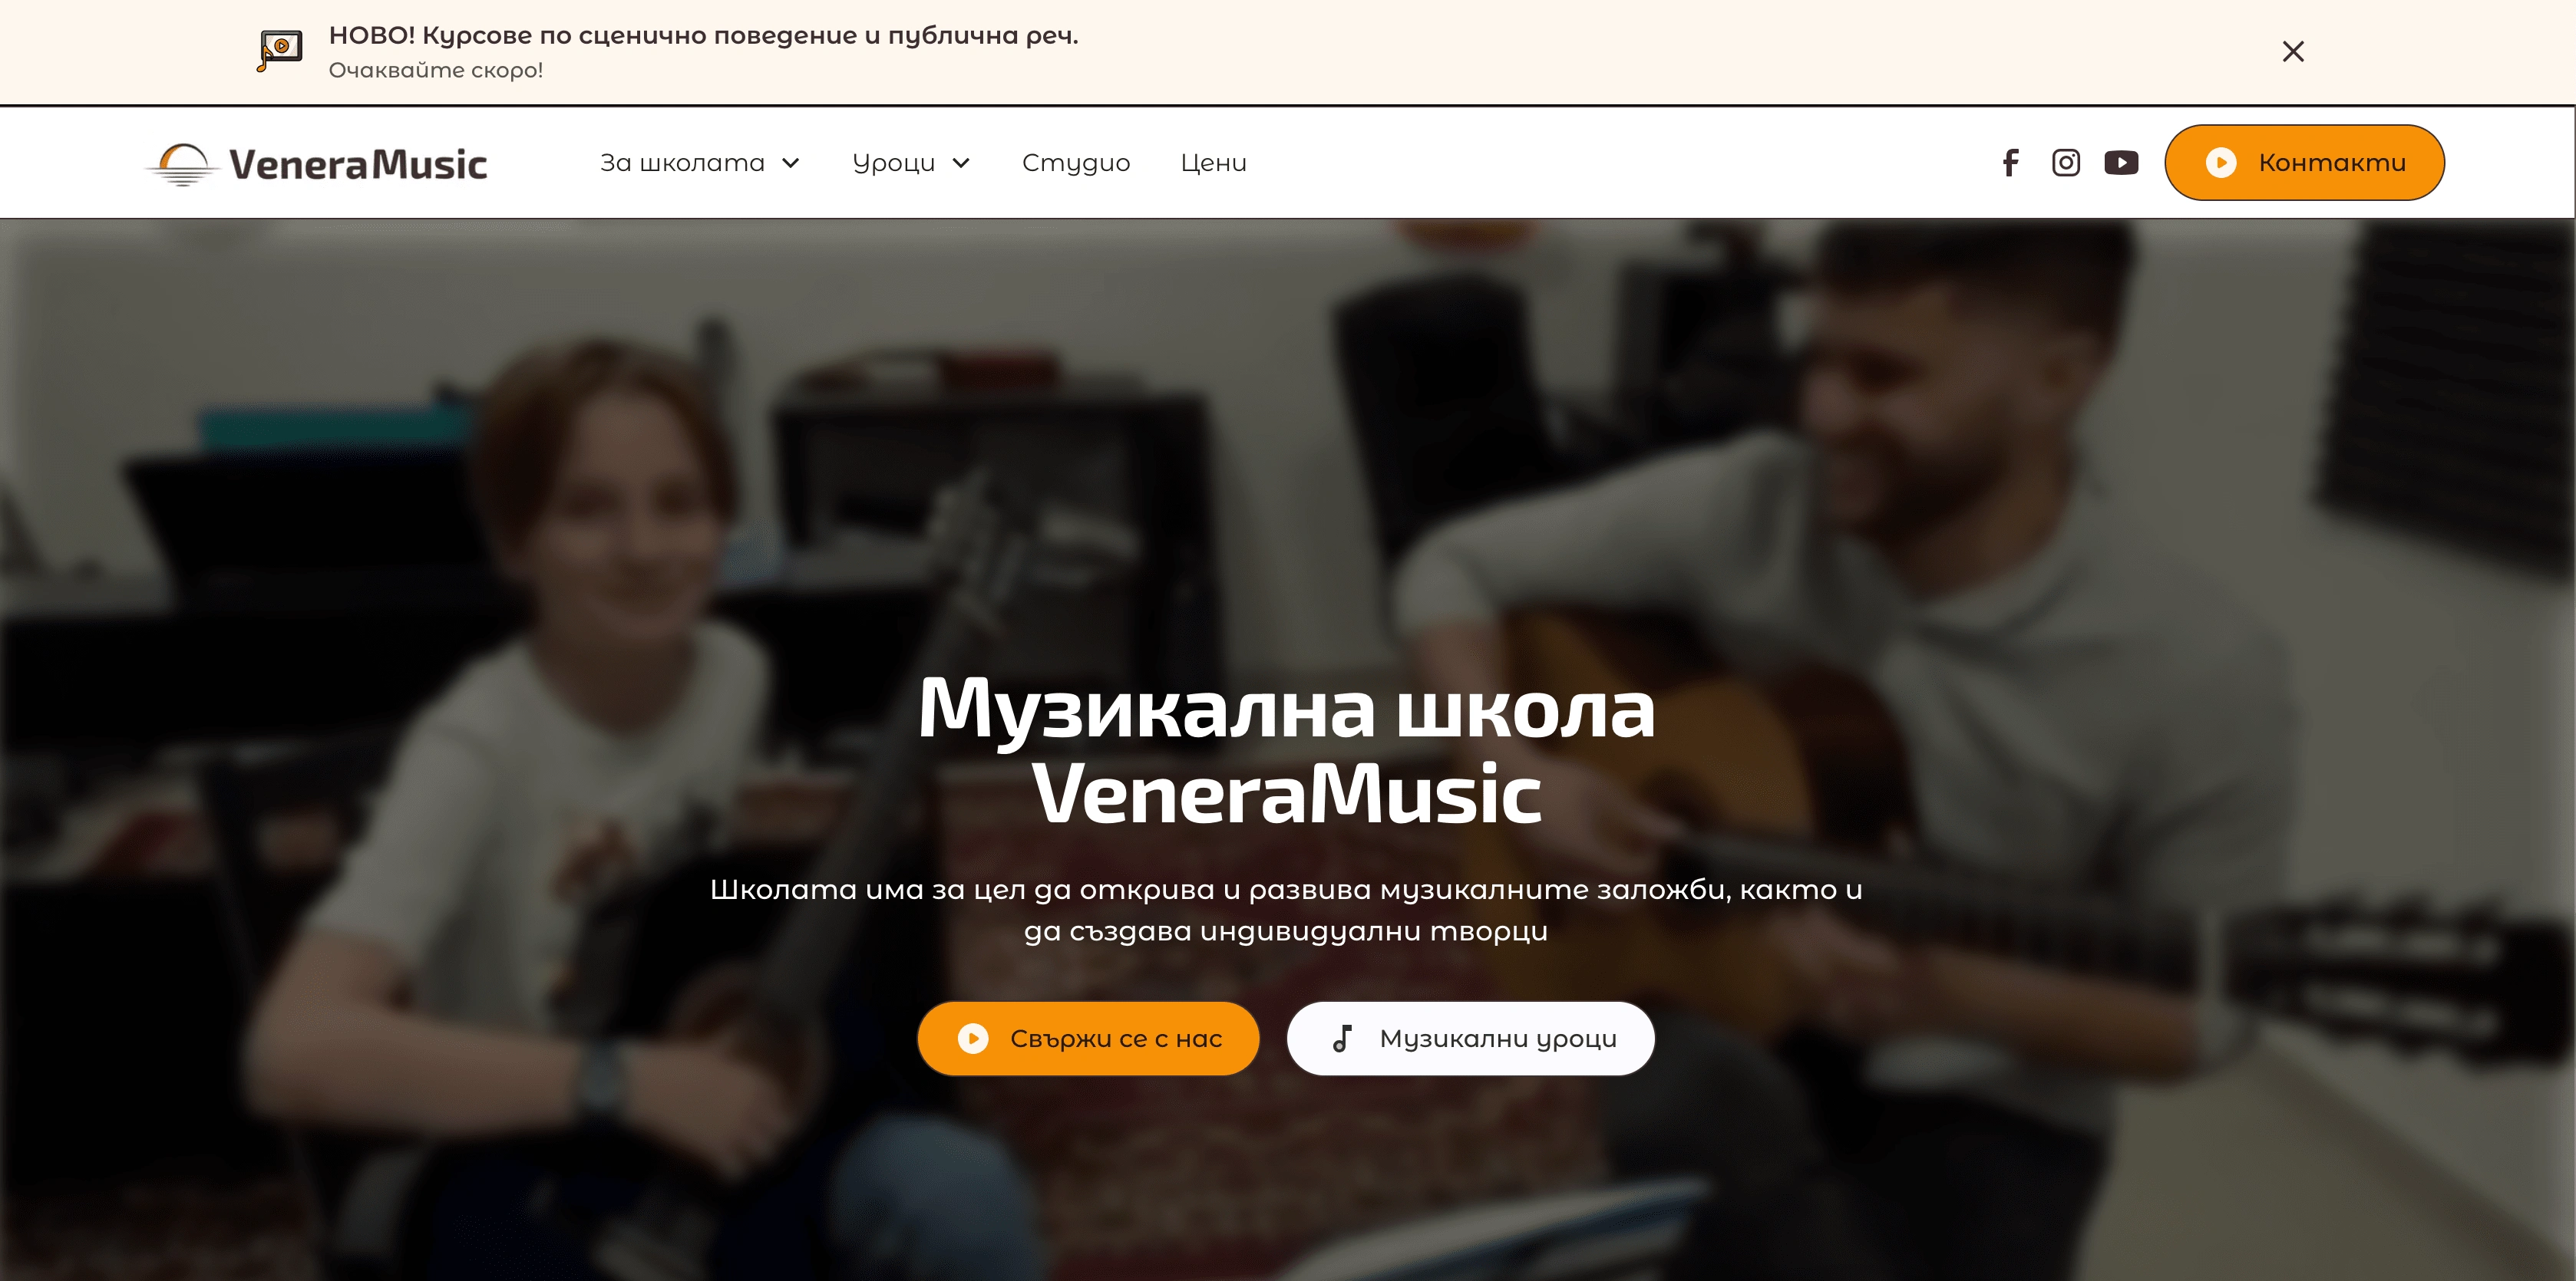Screen dimensions: 2576x1281
Task: Open the YouTube channel icon
Action: (x=2121, y=163)
